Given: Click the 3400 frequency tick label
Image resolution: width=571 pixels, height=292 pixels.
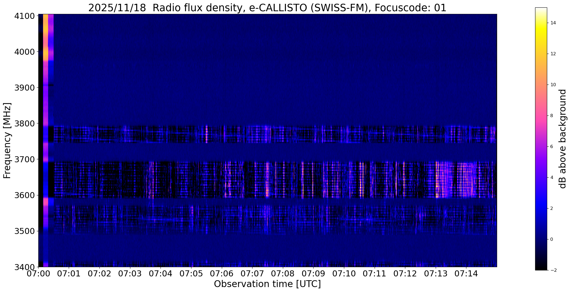Looking at the screenshot, I should click(24, 267).
